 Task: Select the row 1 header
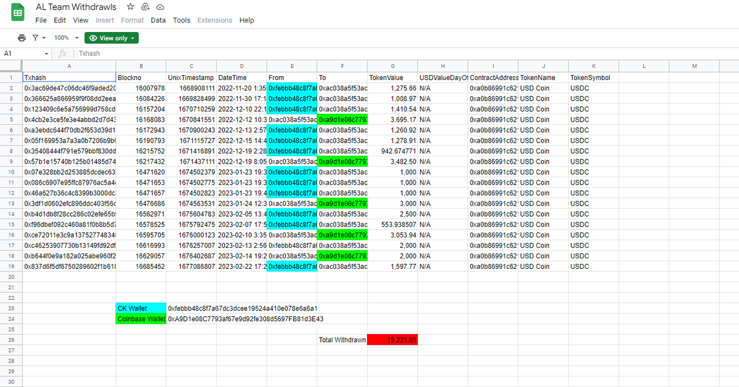click(11, 78)
